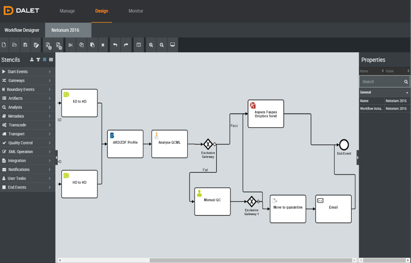411x263 pixels.
Task: Select the SD to HD task node
Action: point(79,103)
